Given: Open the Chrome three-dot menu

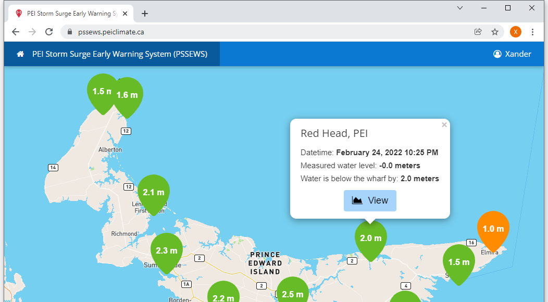Looking at the screenshot, I should click(x=532, y=32).
